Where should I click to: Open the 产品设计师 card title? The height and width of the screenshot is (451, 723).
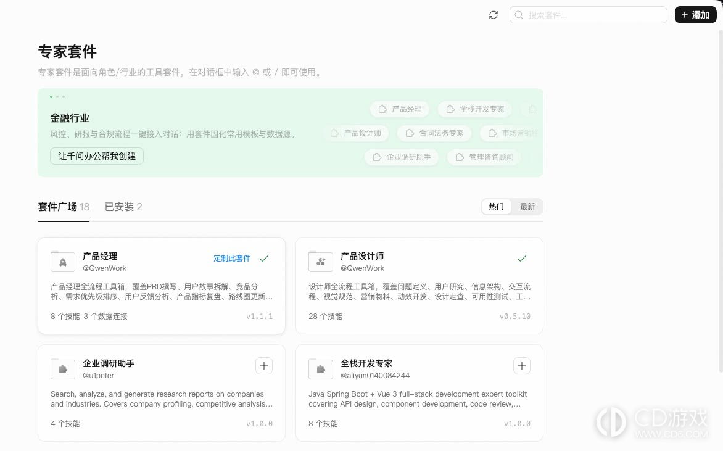362,257
